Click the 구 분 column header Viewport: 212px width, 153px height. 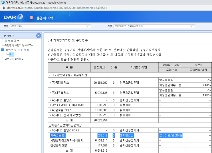coord(69,67)
